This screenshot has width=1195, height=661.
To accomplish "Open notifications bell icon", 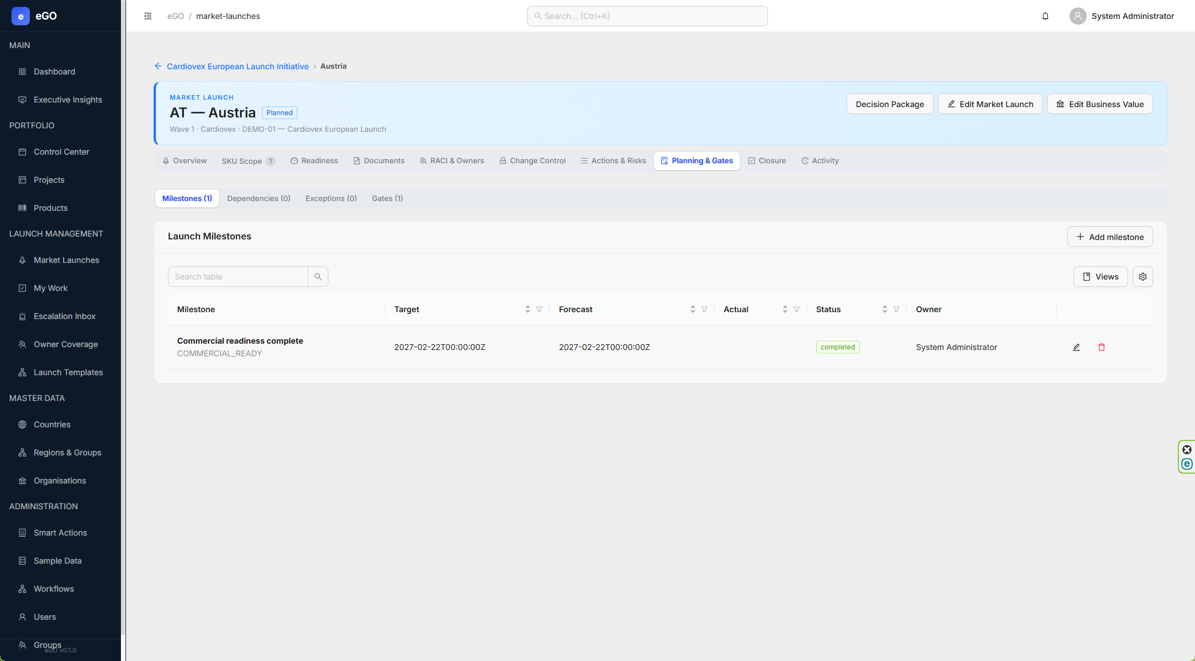I will [x=1045, y=16].
